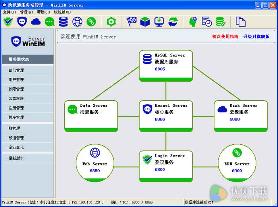Click the green database checkmark icon

tap(220, 21)
